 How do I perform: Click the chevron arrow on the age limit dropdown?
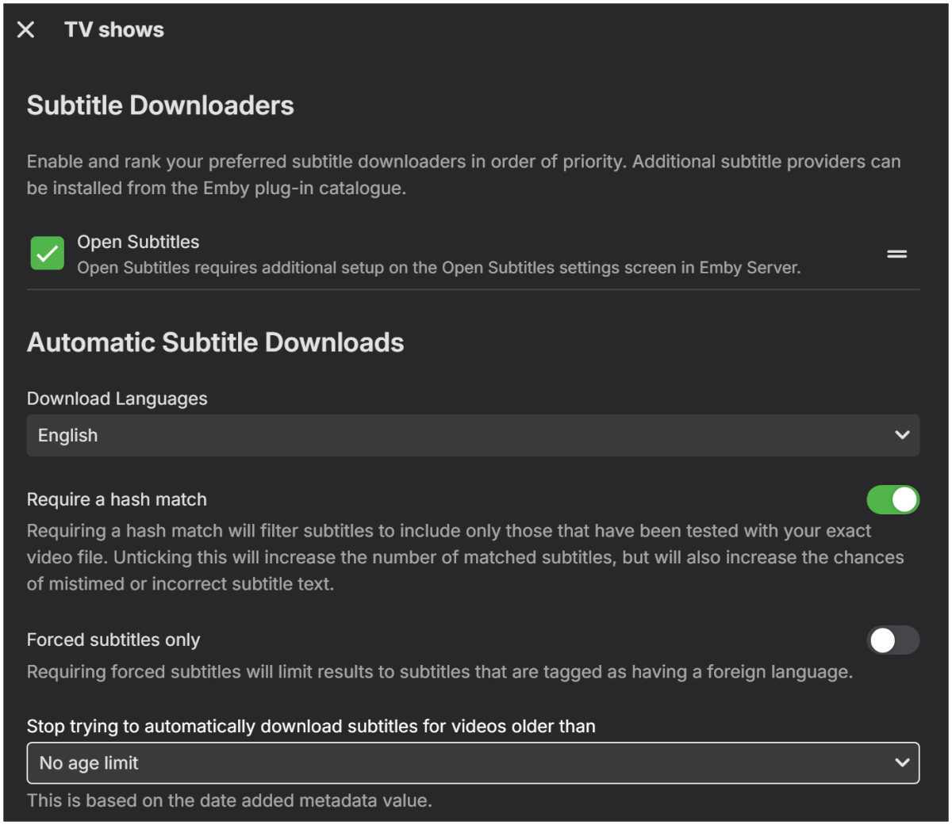(902, 763)
